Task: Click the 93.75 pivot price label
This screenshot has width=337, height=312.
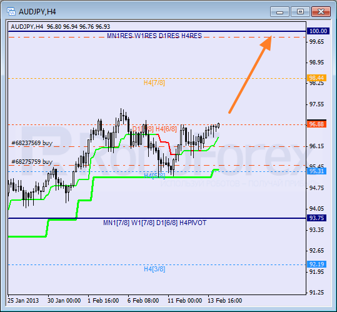Action: coord(316,218)
